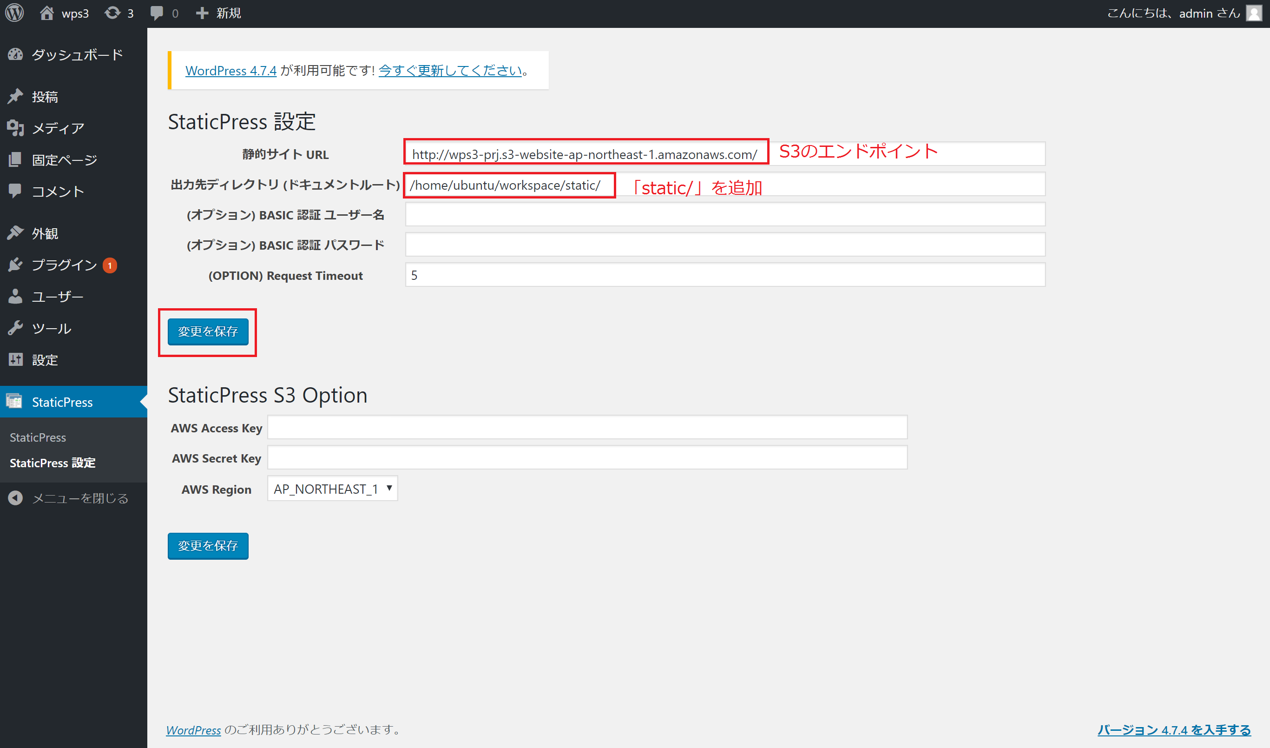The width and height of the screenshot is (1270, 748).
Task: Collapse sidebar via メニューを閉じる
Action: pos(73,498)
